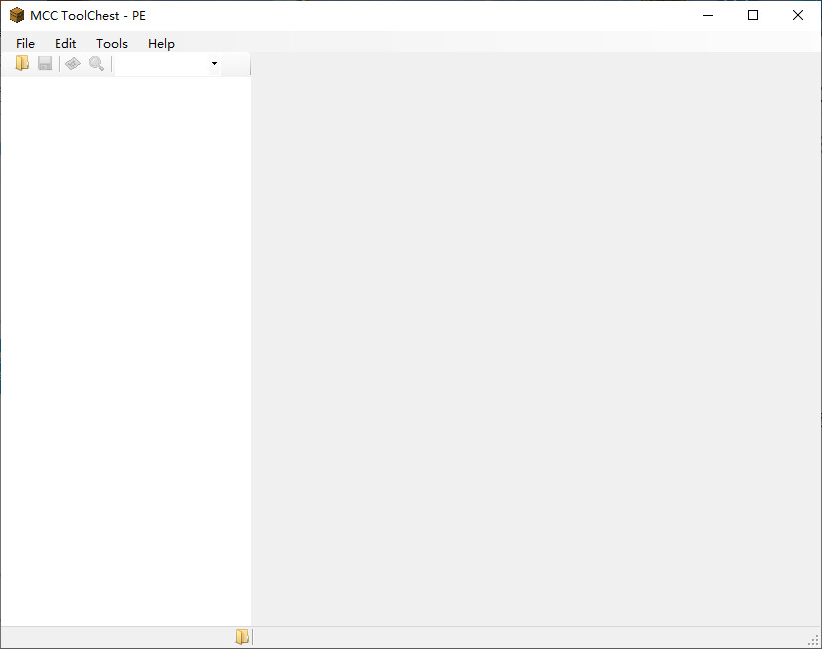Maximize the MCC ToolChest window
822x649 pixels.
753,15
